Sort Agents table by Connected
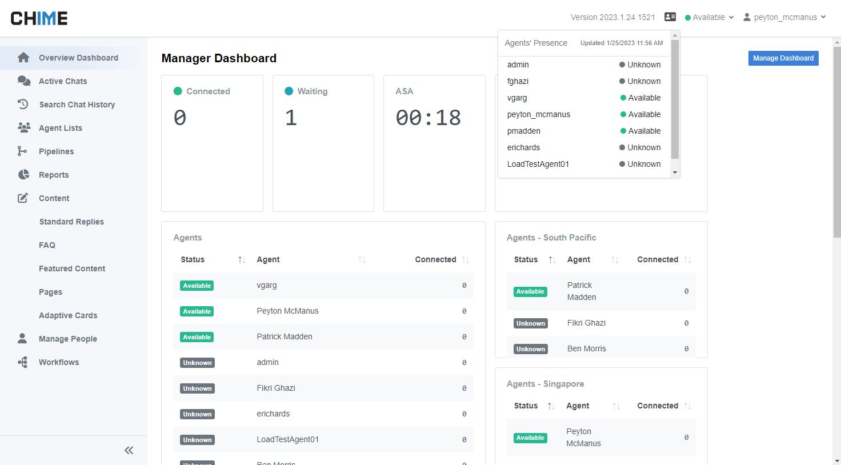 coord(465,260)
